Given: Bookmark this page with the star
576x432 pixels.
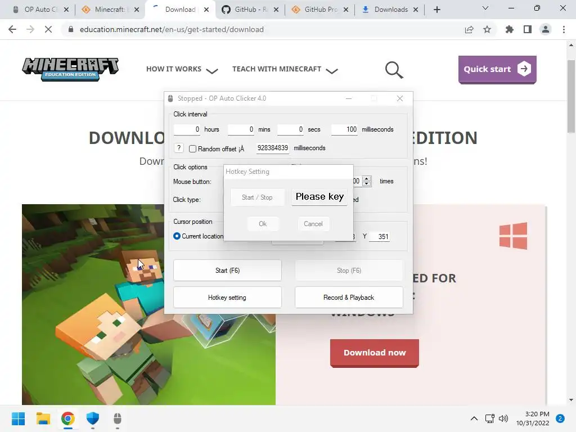Looking at the screenshot, I should click(x=487, y=29).
